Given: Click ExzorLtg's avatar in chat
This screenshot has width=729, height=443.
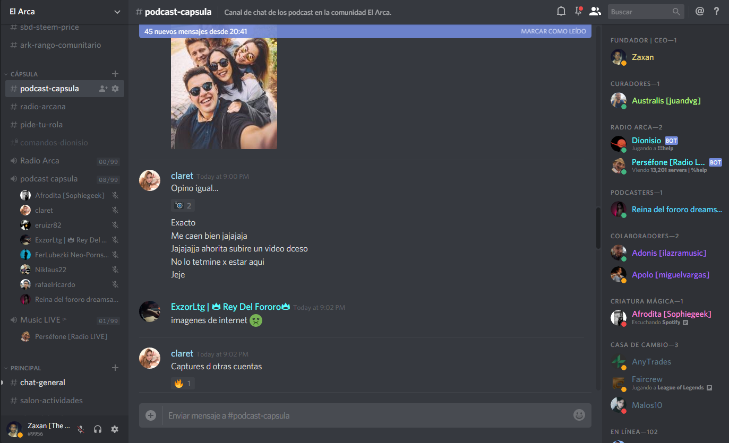Looking at the screenshot, I should point(150,311).
